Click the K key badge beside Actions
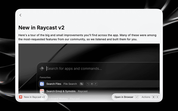 pos(157,97)
